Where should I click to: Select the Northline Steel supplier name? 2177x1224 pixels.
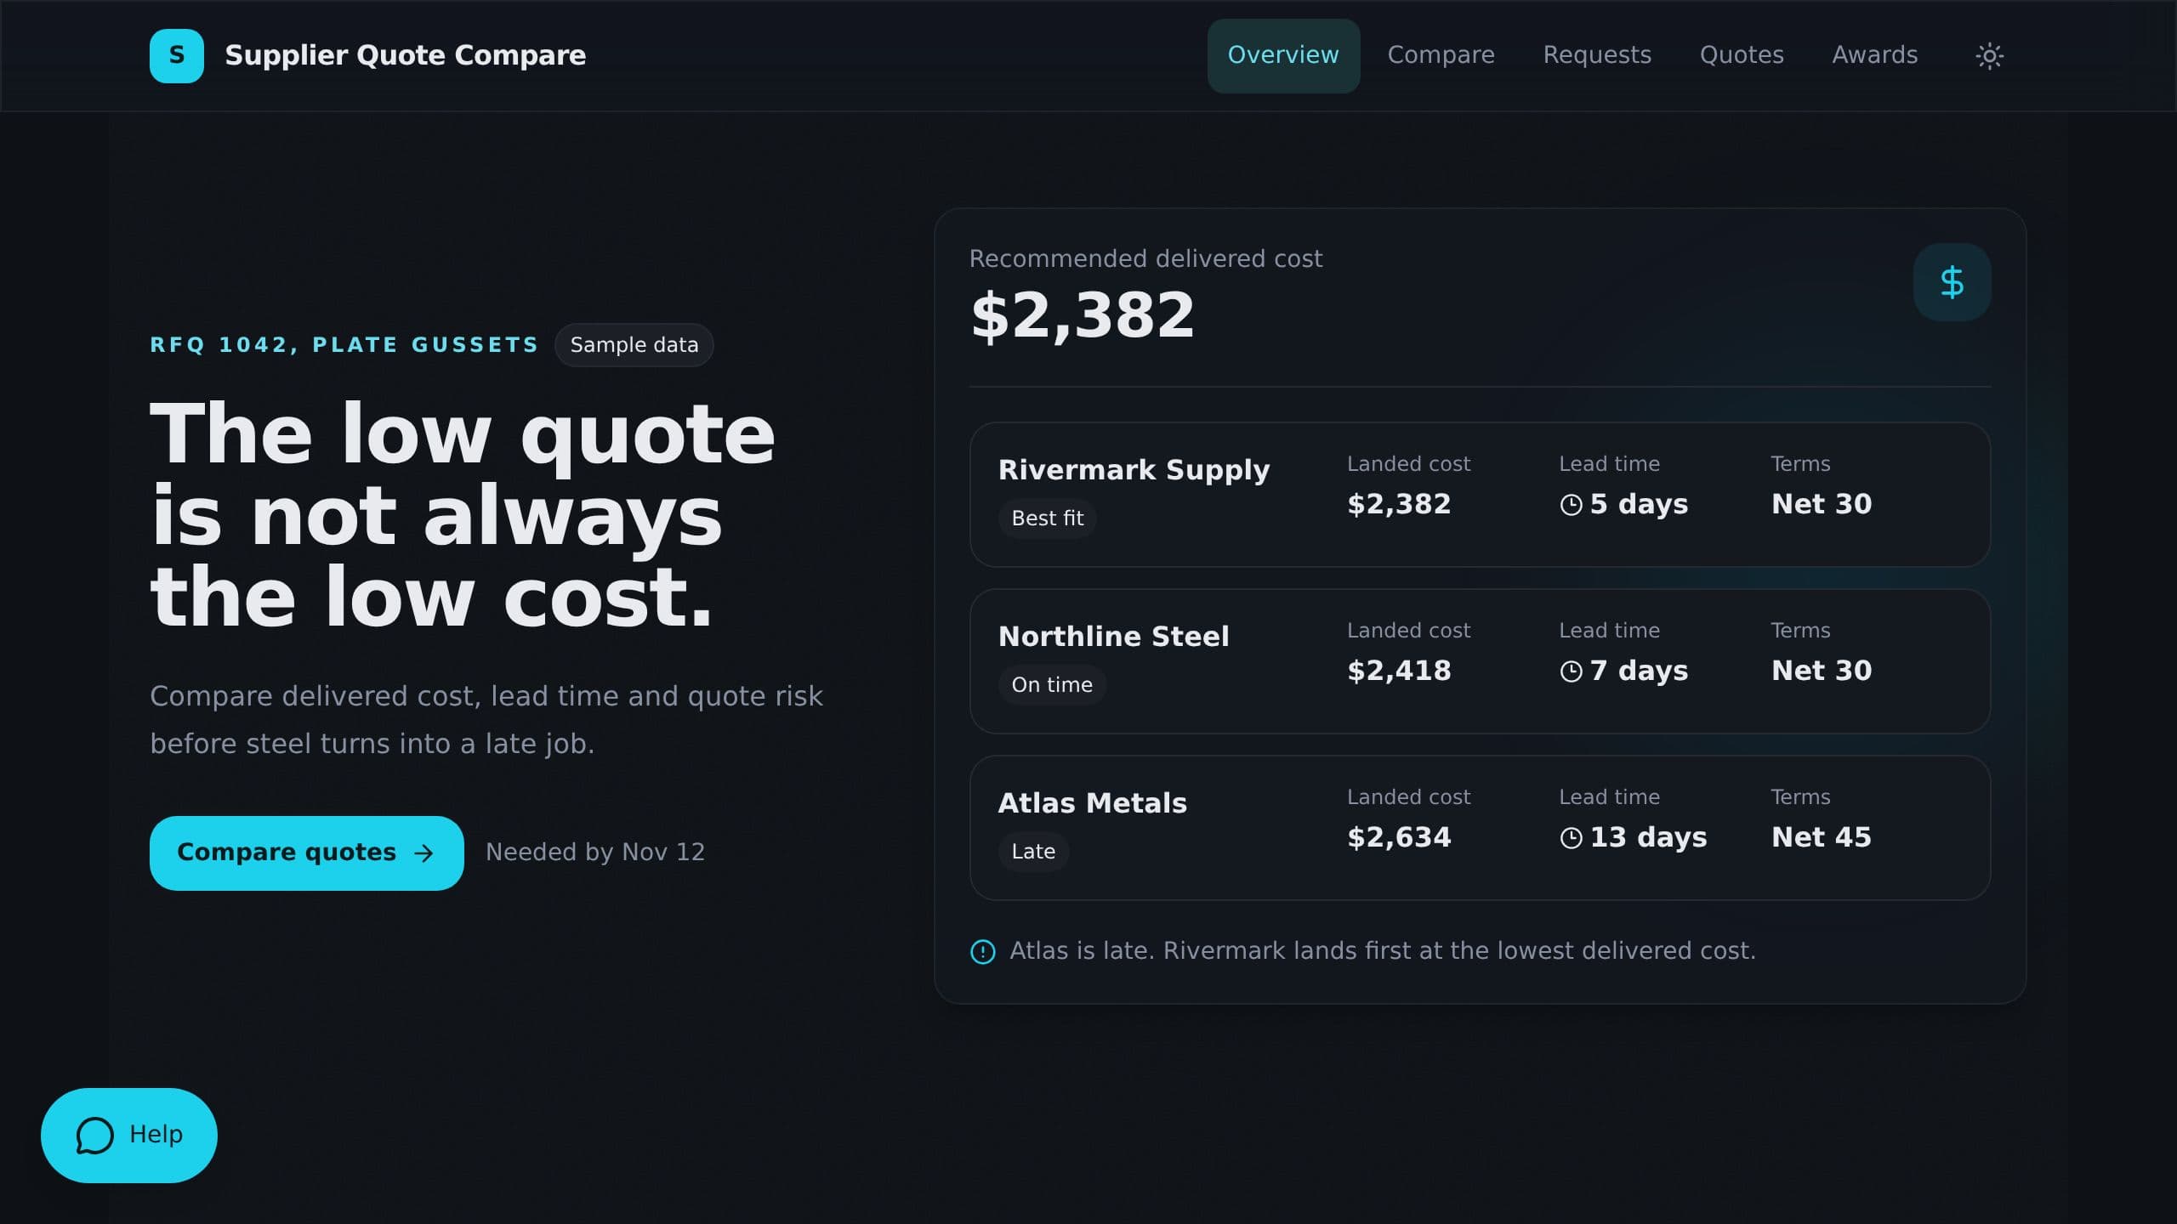pos(1113,637)
